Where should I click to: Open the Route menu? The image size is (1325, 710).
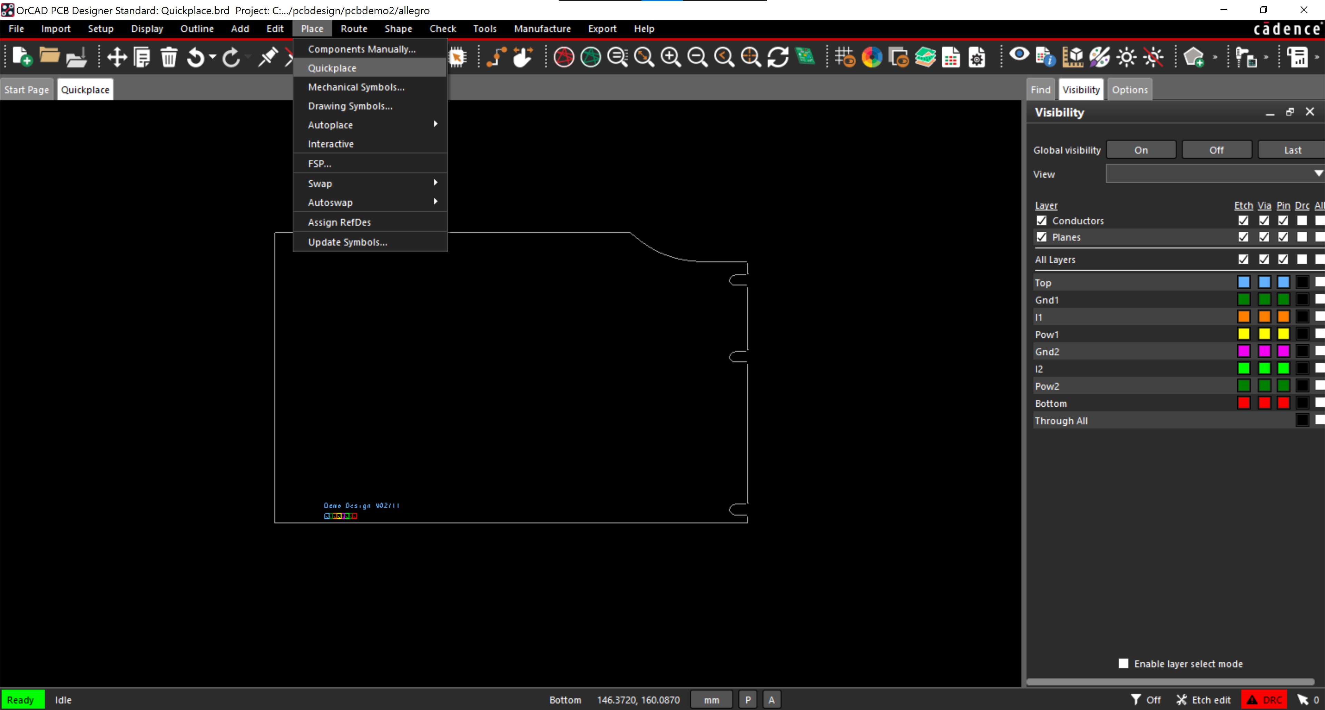point(354,29)
